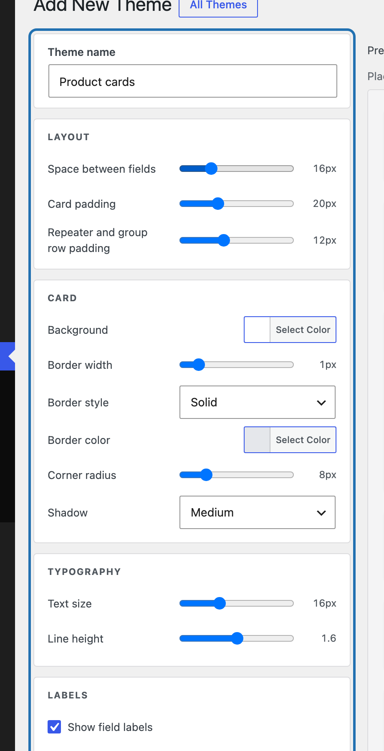Click the LABELS section heading
This screenshot has width=384, height=751.
tap(68, 695)
